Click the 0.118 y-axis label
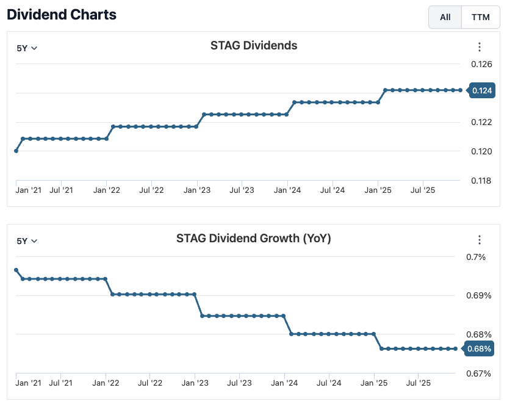Image resolution: width=507 pixels, height=404 pixels. (x=481, y=181)
